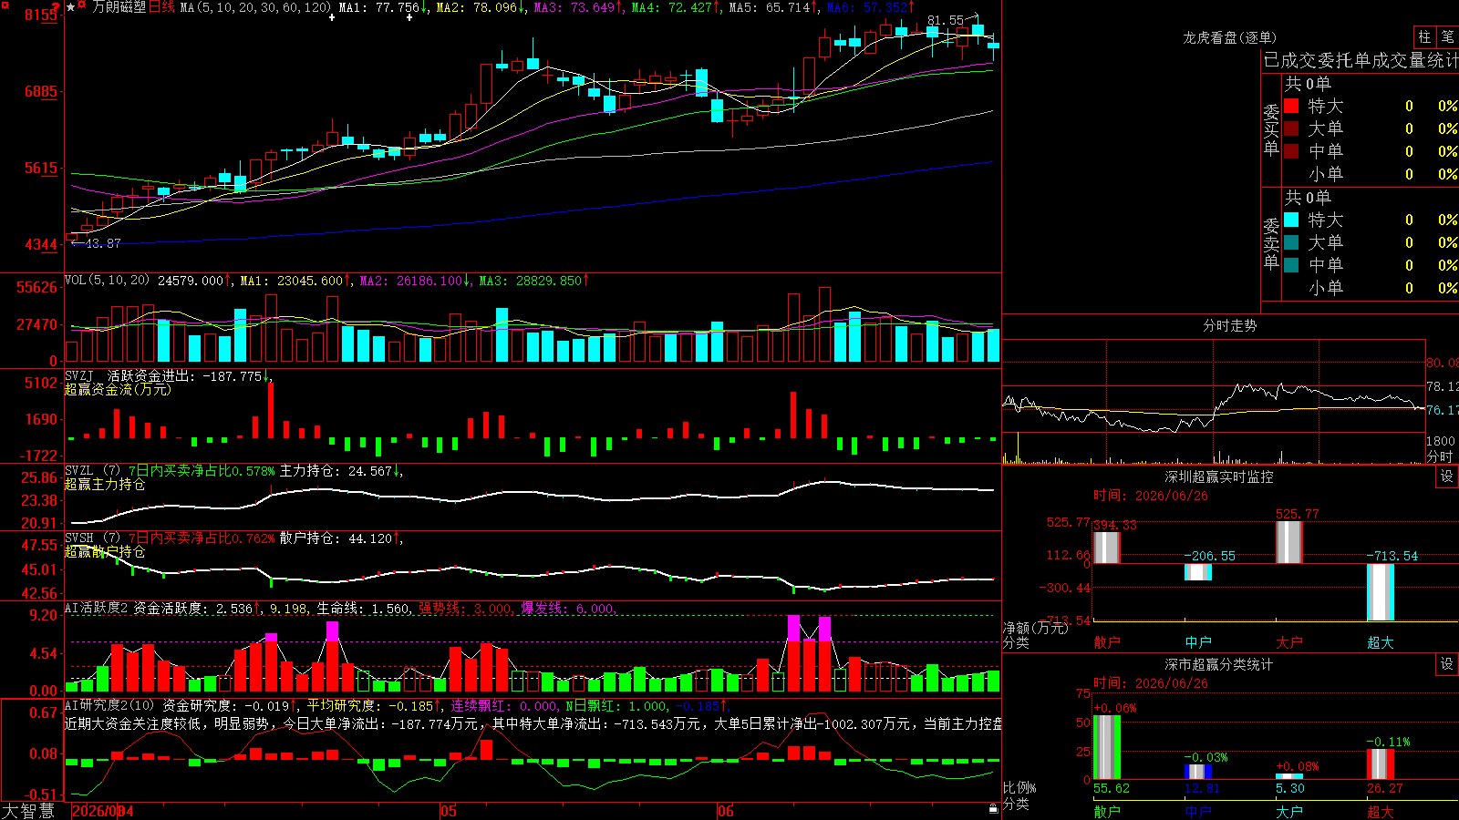Select the 龙虎看盘(逐单) panel title
The height and width of the screenshot is (820, 1459).
[1229, 37]
